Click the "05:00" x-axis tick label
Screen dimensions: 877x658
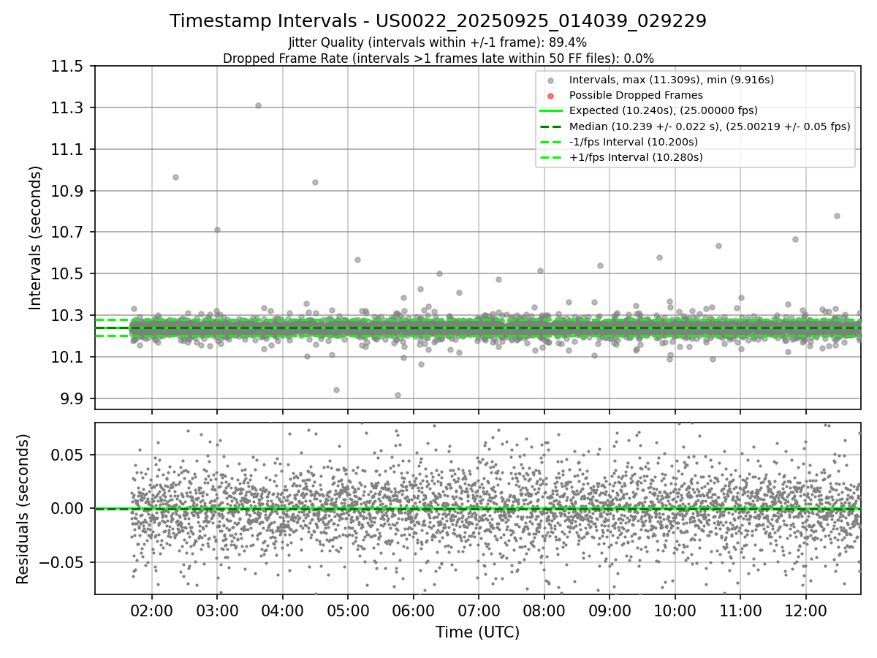pos(348,610)
